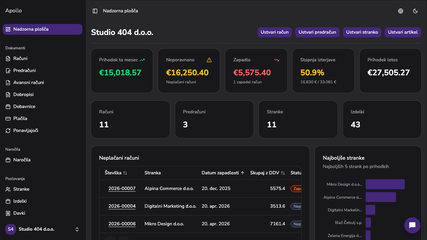This screenshot has width=427, height=240.
Task: Click the Ustvari račun button
Action: (x=275, y=32)
